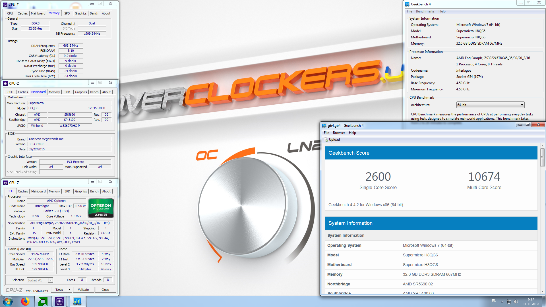Click the DRAM Frequency 666.6 MHz field
546x307 pixels.
pyautogui.click(x=71, y=45)
